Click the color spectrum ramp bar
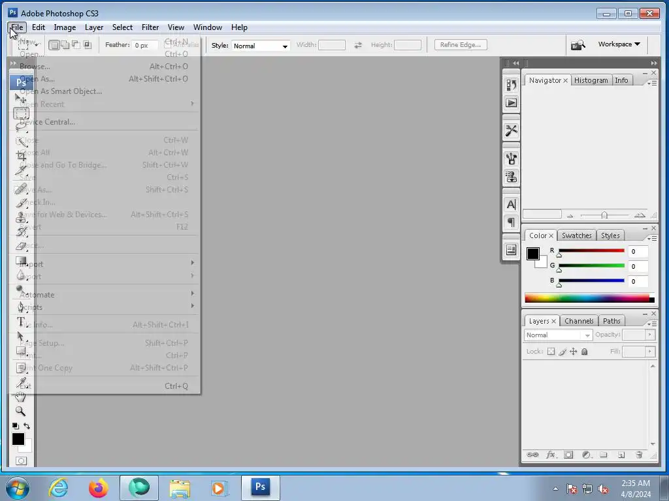 (589, 298)
